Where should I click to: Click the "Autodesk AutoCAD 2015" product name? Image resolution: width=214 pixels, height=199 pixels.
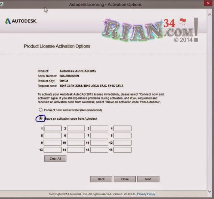click(x=78, y=71)
